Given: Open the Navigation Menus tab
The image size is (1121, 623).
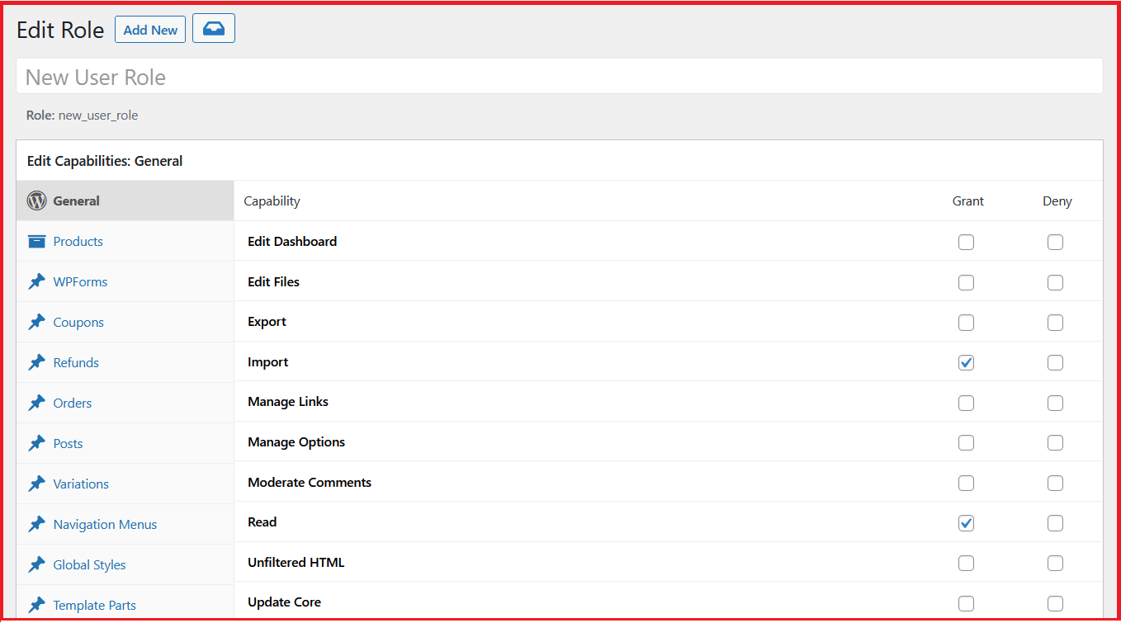Looking at the screenshot, I should click(x=125, y=524).
